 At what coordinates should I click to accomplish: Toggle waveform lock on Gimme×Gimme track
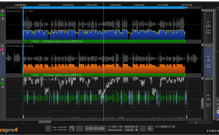point(2,19)
